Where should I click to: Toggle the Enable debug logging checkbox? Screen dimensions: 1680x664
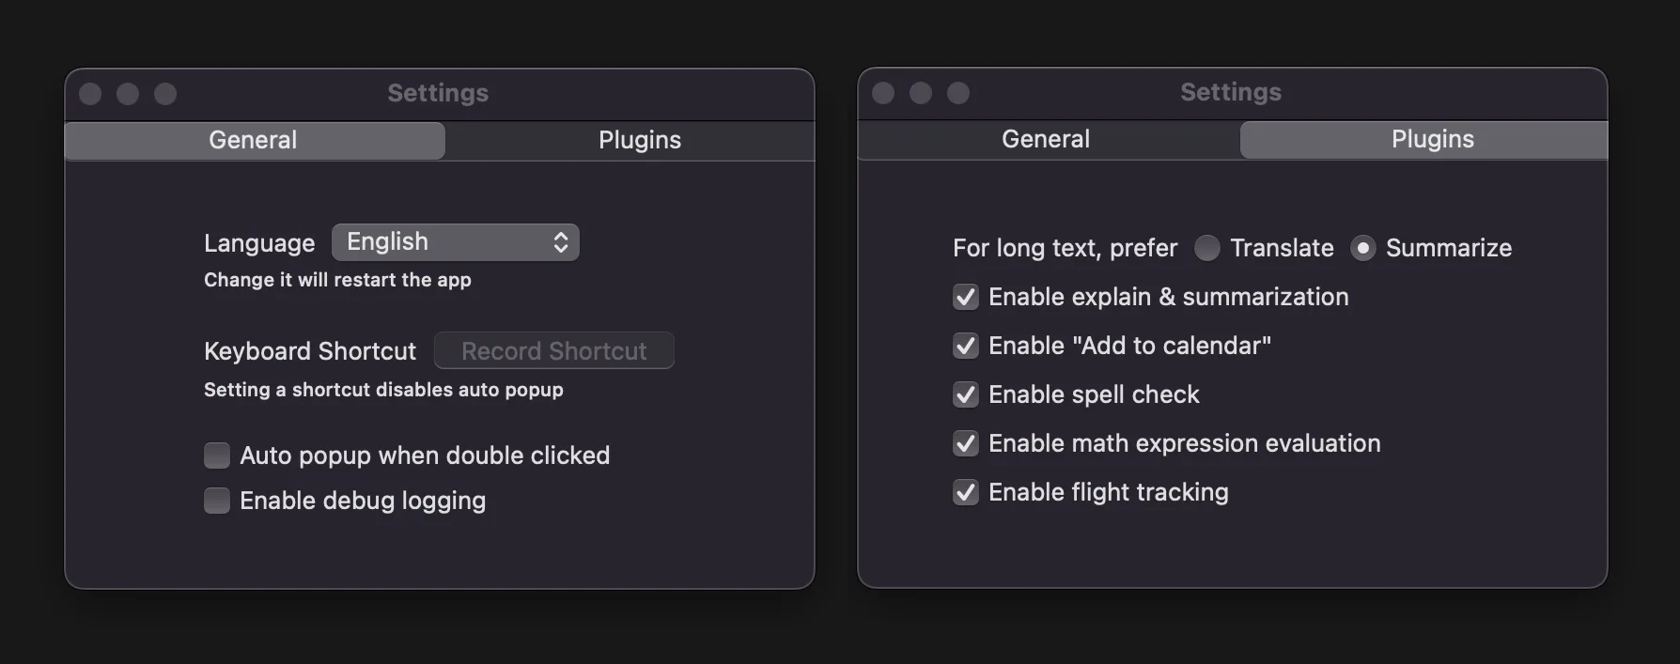pos(217,501)
